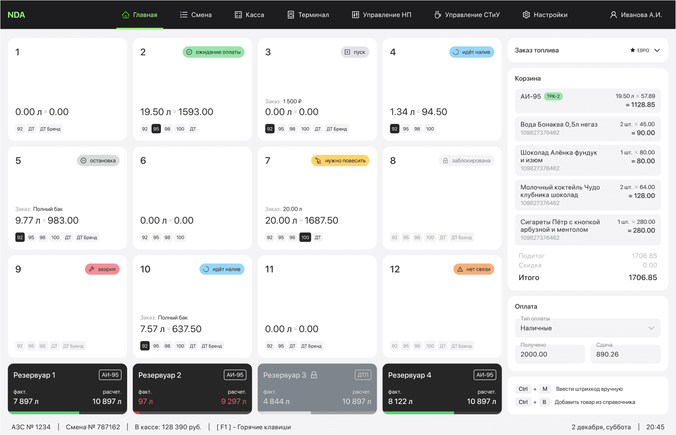Image resolution: width=676 pixels, height=435 pixels.
Task: Open the Тип оплаты Наличные dropdown
Action: pyautogui.click(x=588, y=328)
